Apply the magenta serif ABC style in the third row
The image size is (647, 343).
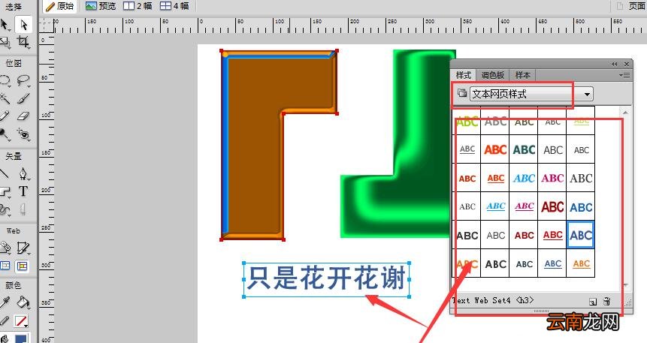tap(552, 178)
